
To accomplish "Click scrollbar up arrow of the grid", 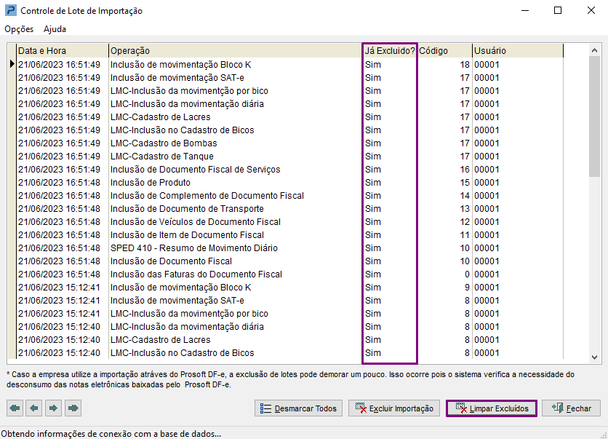I will [594, 50].
